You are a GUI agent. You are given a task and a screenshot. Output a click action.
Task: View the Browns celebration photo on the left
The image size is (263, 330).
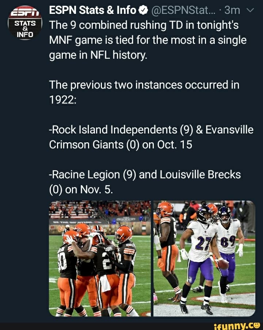tap(100, 258)
